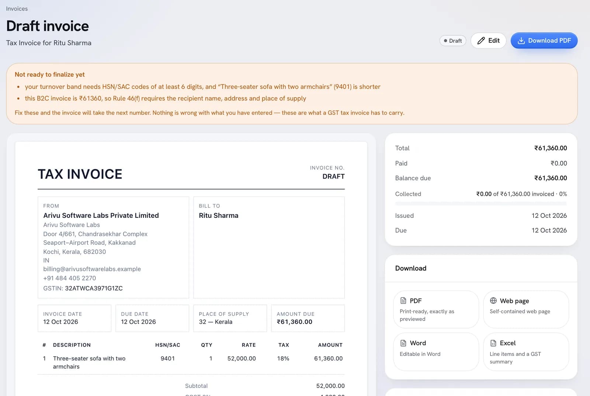
Task: Download as Web page format card
Action: coord(526,309)
